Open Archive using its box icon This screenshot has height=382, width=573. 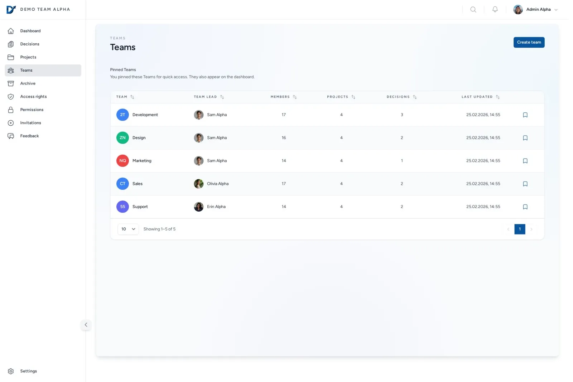click(11, 83)
